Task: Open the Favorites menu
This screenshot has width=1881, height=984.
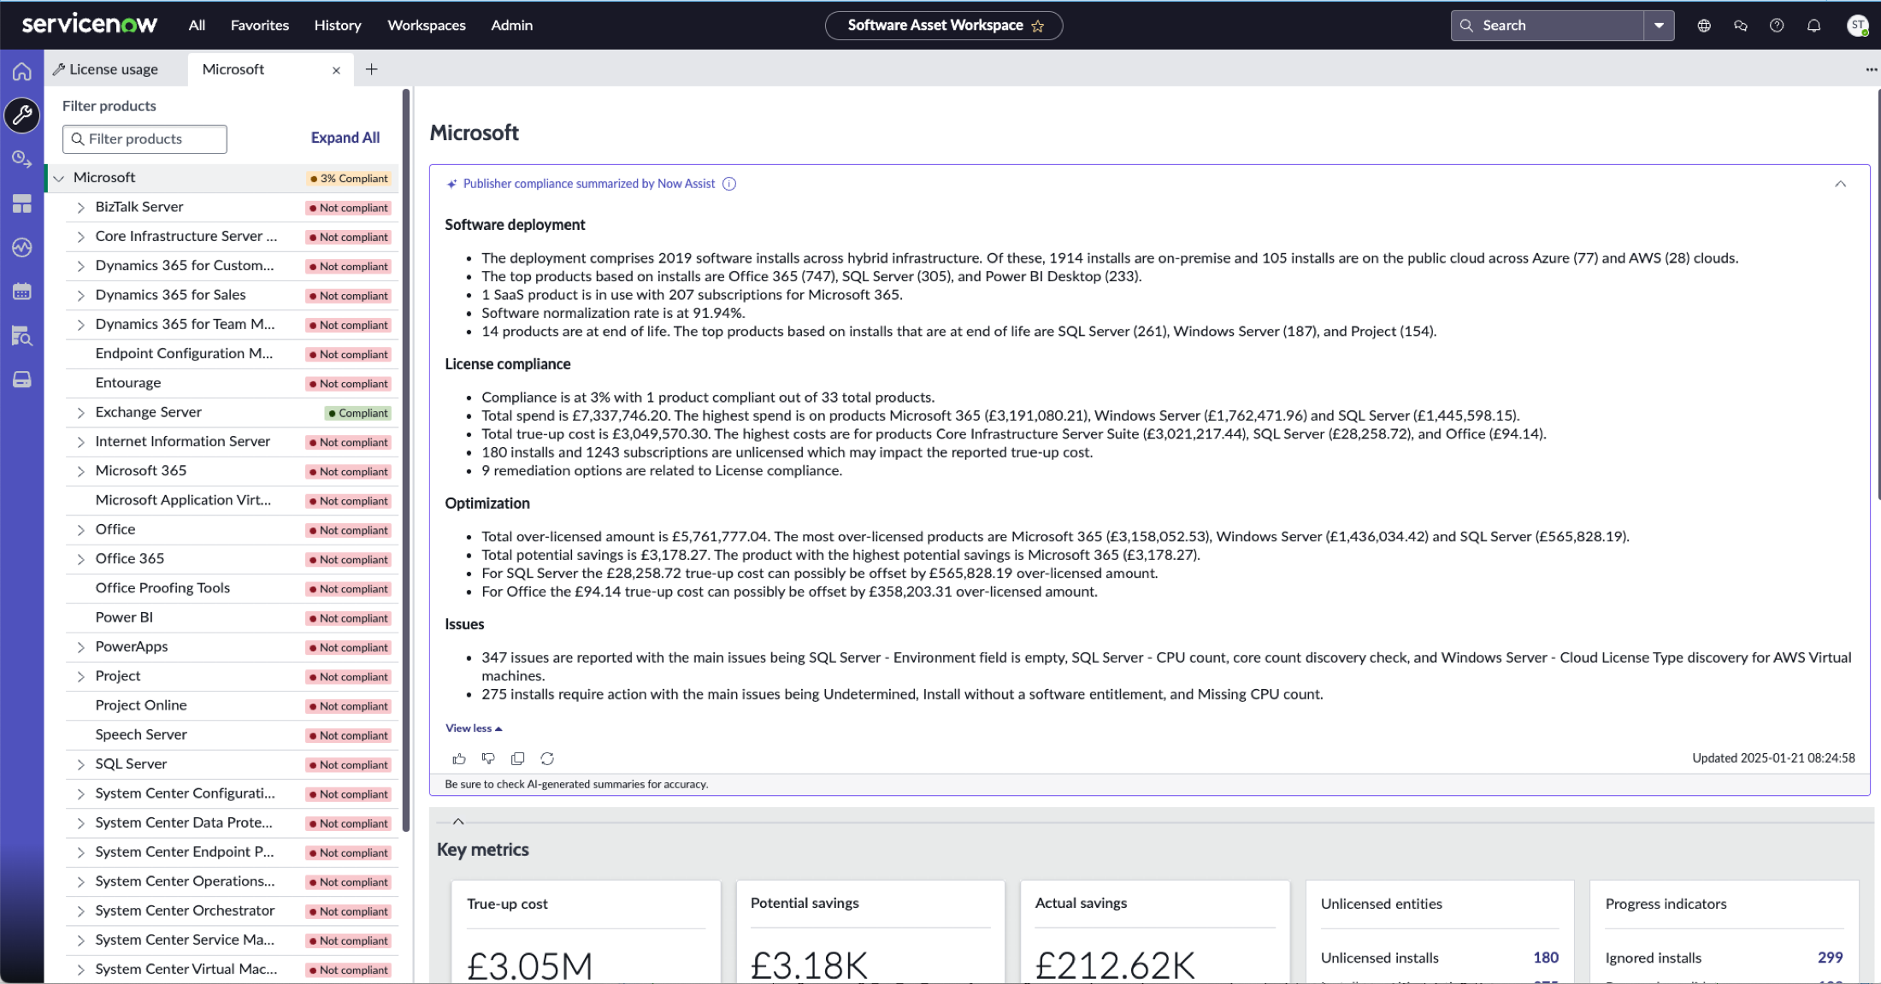Action: 260,25
